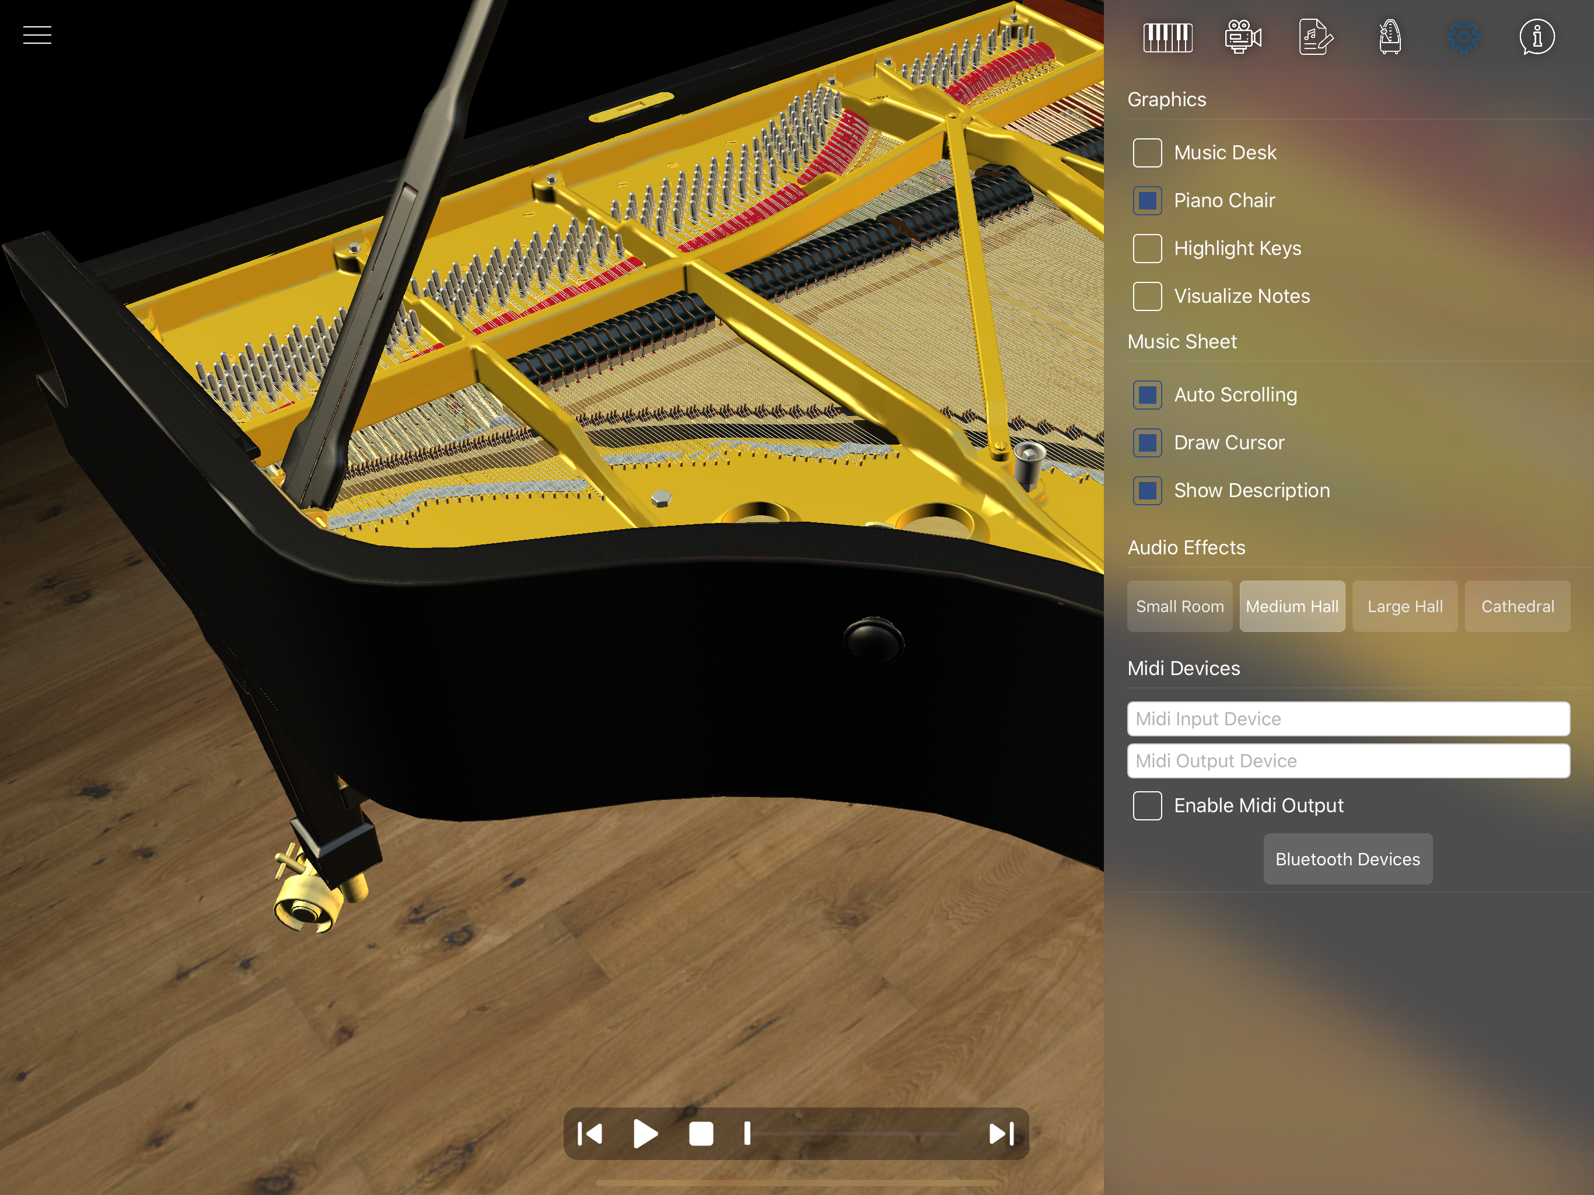Enable the Music Desk checkbox

pyautogui.click(x=1147, y=153)
